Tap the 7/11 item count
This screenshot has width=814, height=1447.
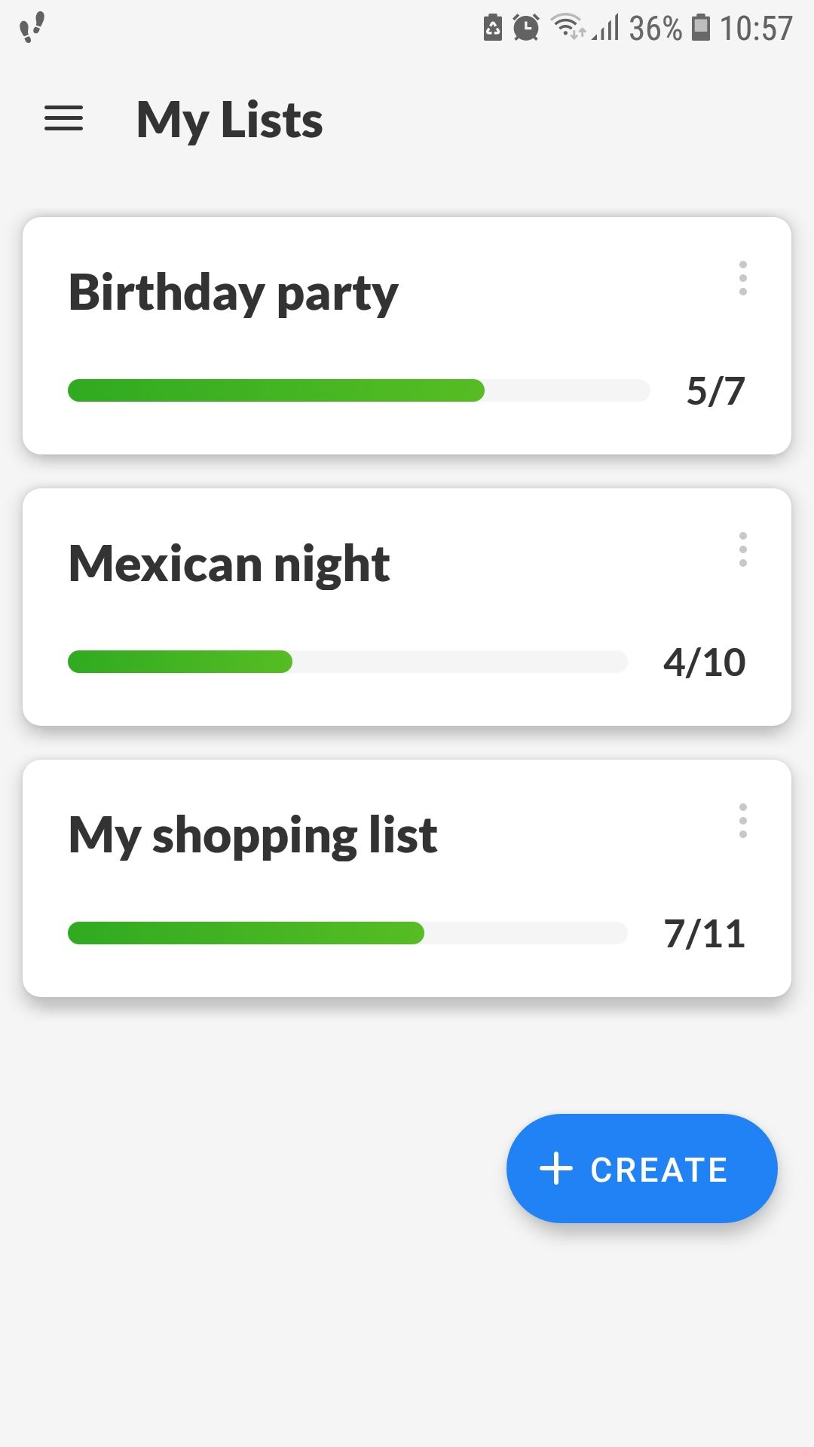(704, 934)
